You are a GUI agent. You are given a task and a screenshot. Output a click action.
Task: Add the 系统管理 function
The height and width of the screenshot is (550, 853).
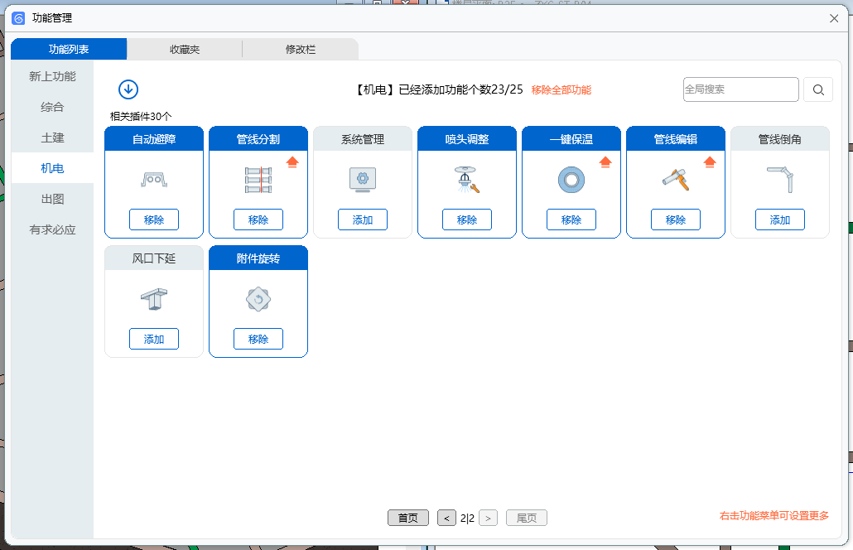coord(363,220)
